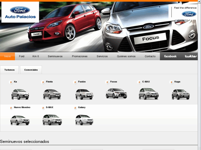Image resolution: width=201 pixels, height=150 pixels.
Task: Open the Servicios menu item
Action: coord(102,56)
